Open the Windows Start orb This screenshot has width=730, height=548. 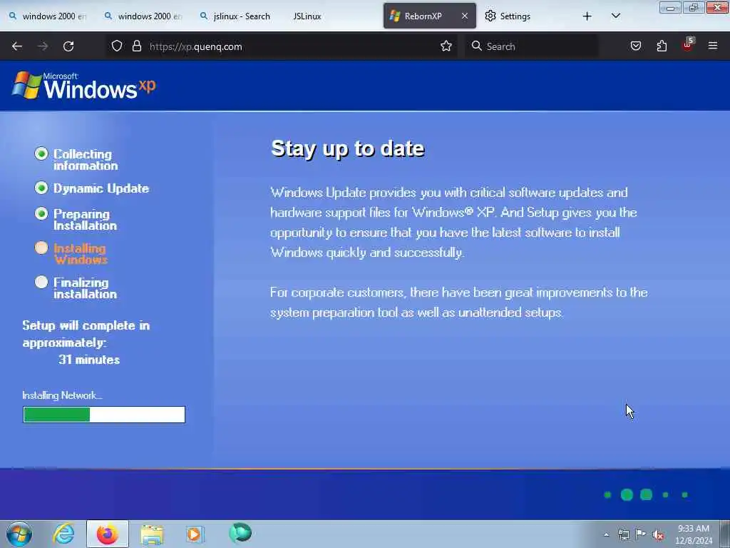coord(19,534)
